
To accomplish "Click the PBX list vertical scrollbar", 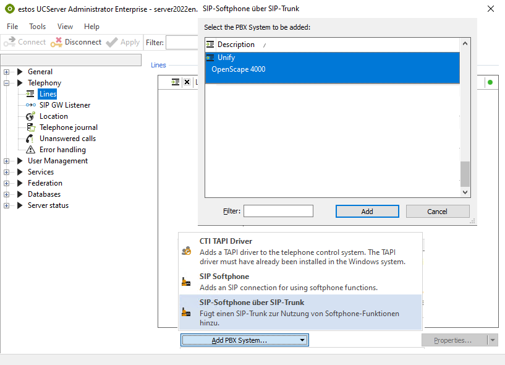I will (465, 118).
